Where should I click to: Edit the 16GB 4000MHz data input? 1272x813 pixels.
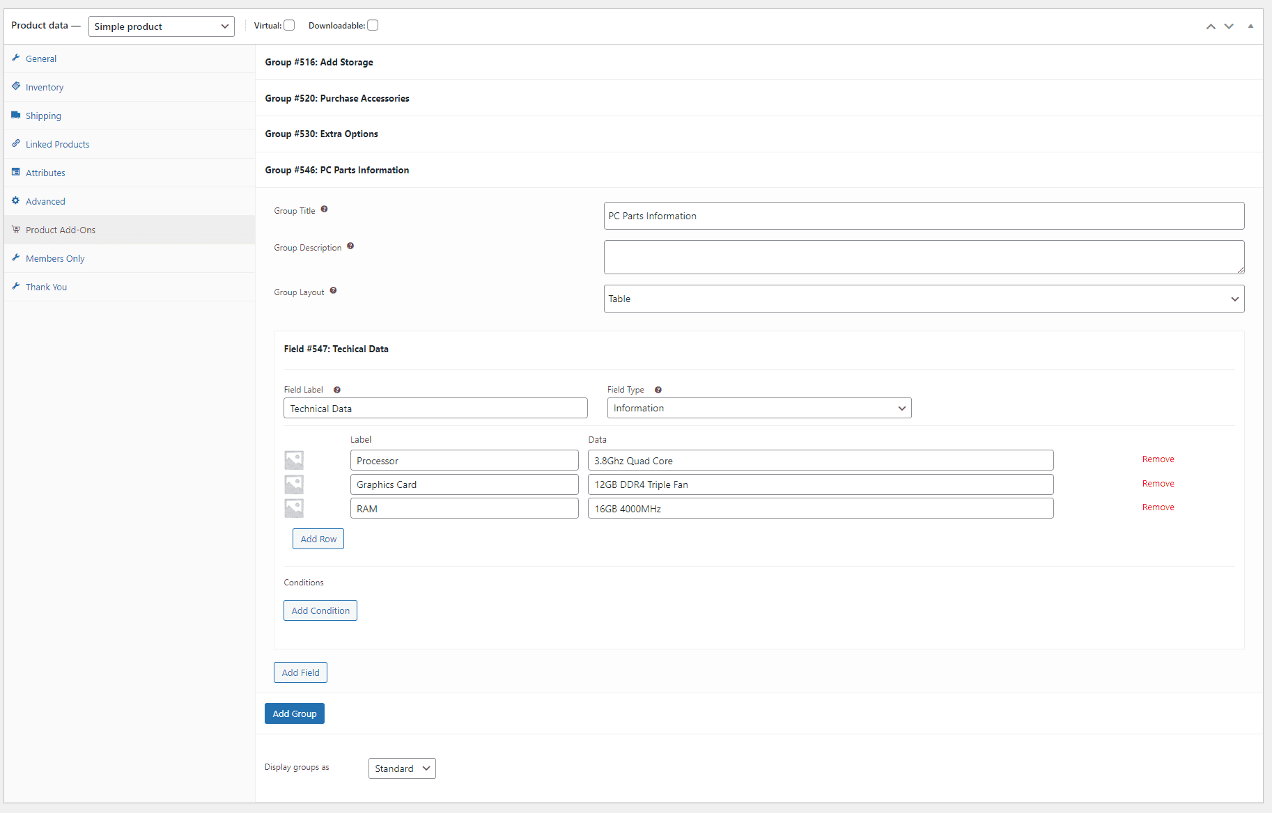pos(821,508)
